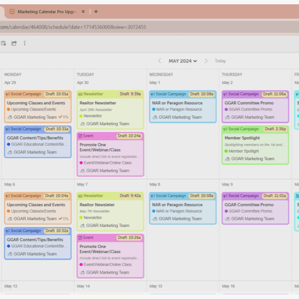Viewport: 299px width, 299px height.
Task: Go to next month with right arrow
Action: pyautogui.click(x=206, y=61)
